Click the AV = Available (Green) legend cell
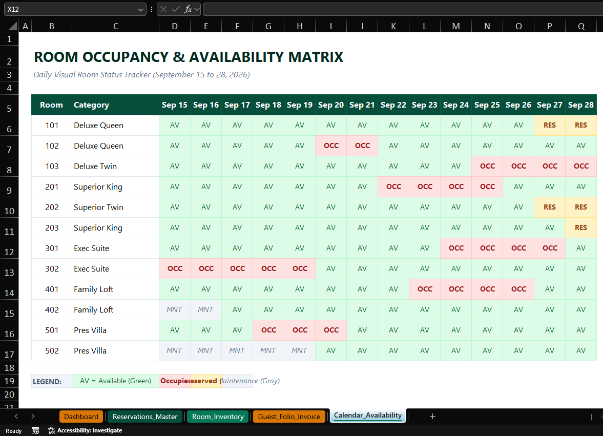 point(115,381)
